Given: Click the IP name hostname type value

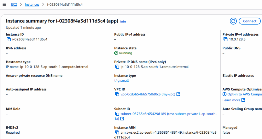Looking at the screenshot, I should tap(47, 67).
